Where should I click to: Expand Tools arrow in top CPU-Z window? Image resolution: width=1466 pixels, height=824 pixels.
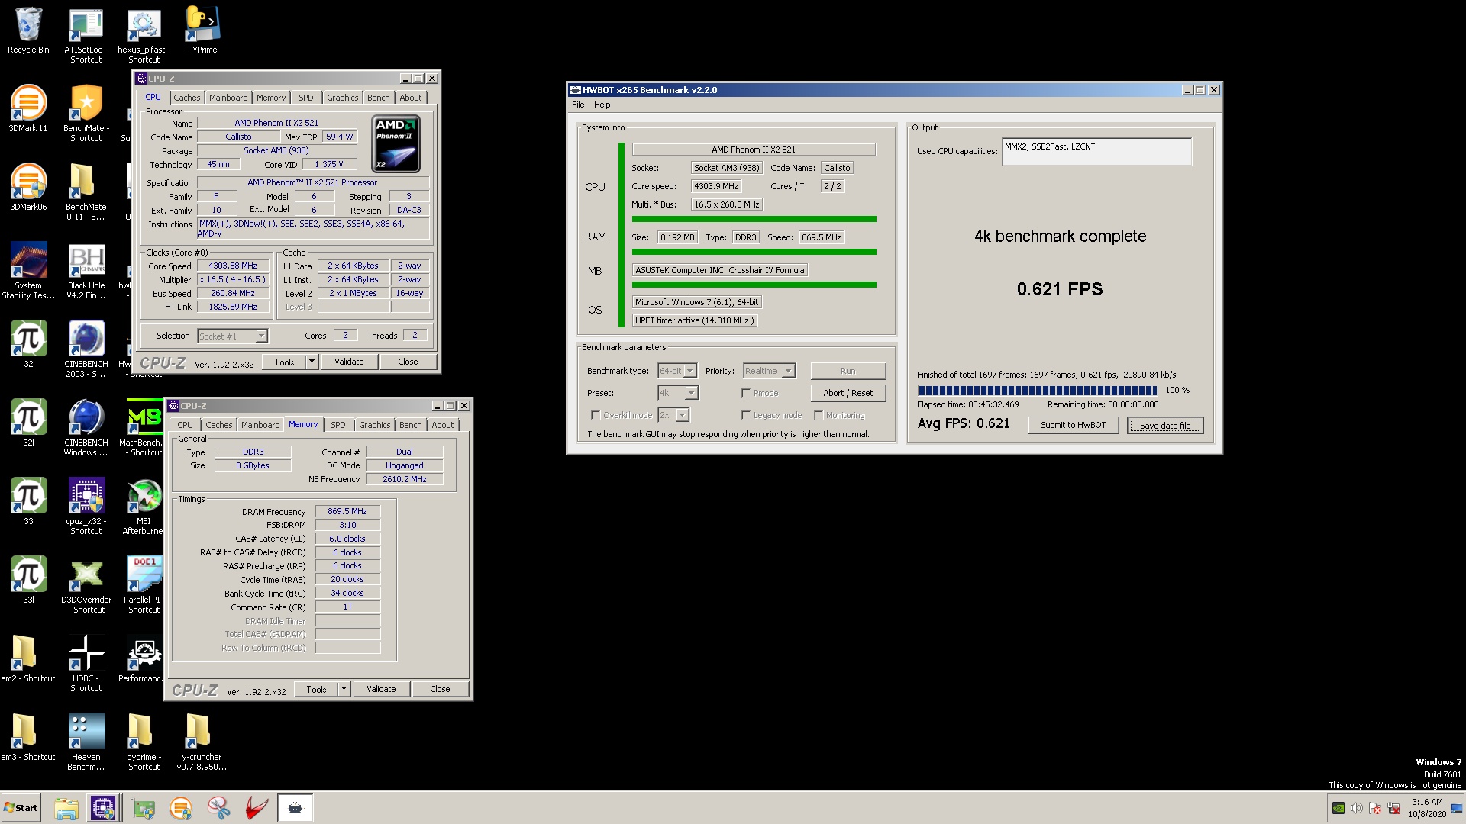click(x=312, y=362)
